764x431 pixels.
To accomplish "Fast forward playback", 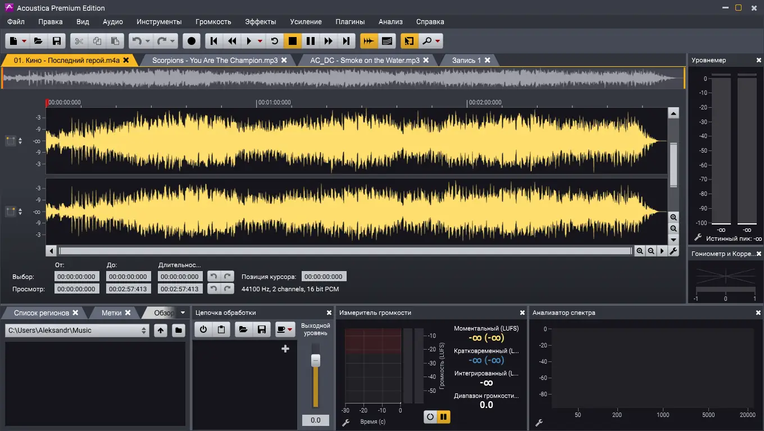I will coord(329,41).
